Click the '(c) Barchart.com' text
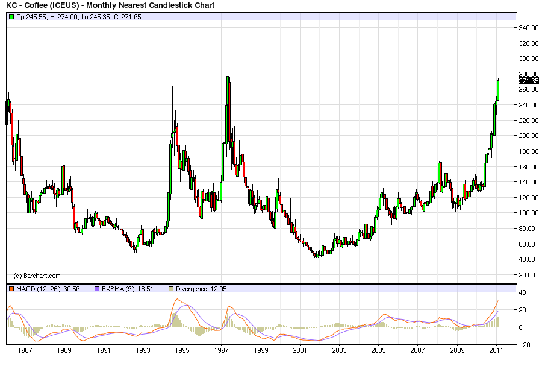Screen dimensions: 542x369 37,276
